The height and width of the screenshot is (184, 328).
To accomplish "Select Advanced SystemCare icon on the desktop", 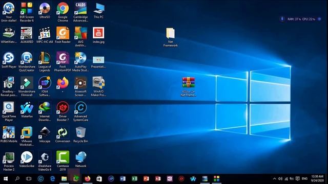I will (80, 111).
